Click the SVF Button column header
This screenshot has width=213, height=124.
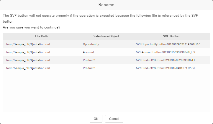pos(171,36)
